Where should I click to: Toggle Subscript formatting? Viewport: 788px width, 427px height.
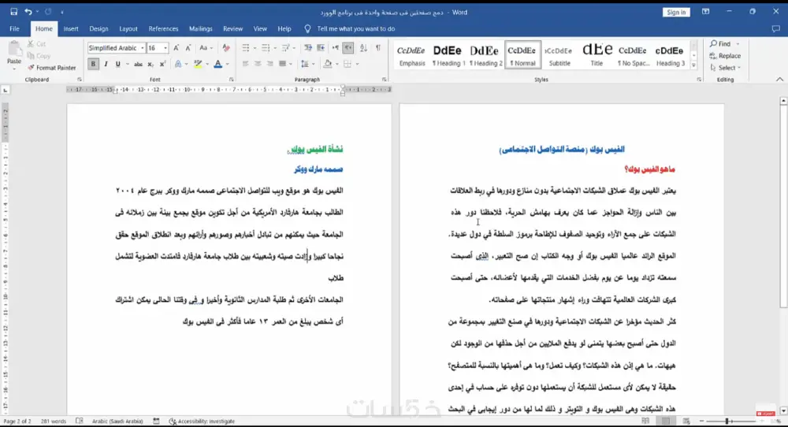pos(151,64)
